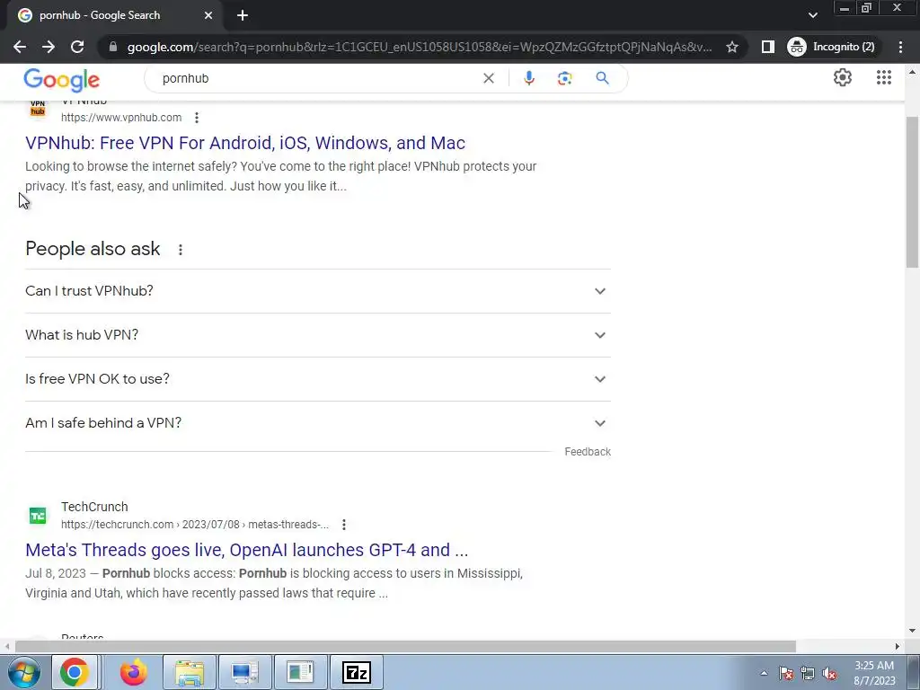Launch Firefox from the taskbar
Screen dimensions: 920x690
coord(133,672)
